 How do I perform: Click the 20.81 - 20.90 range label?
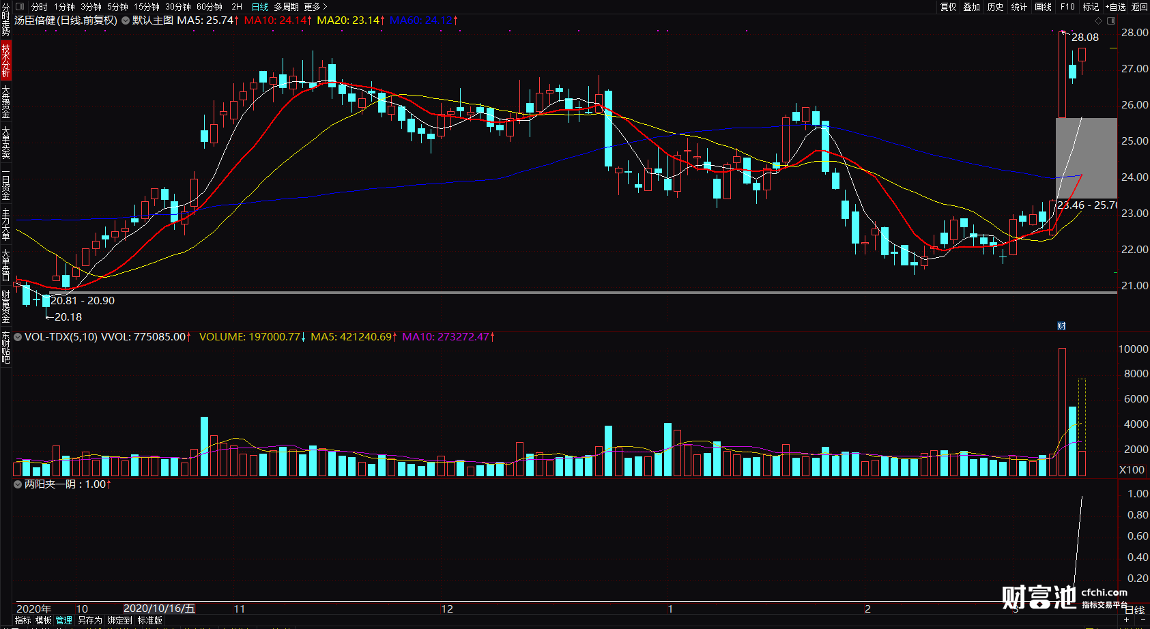click(83, 301)
